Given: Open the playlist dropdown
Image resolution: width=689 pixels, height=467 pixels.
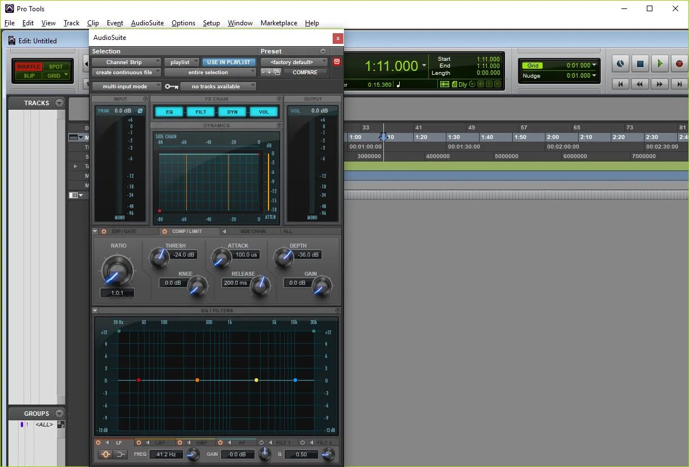Looking at the screenshot, I should pos(182,62).
